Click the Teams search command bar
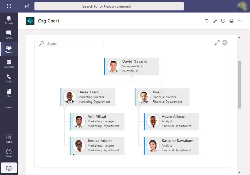 point(109,6)
